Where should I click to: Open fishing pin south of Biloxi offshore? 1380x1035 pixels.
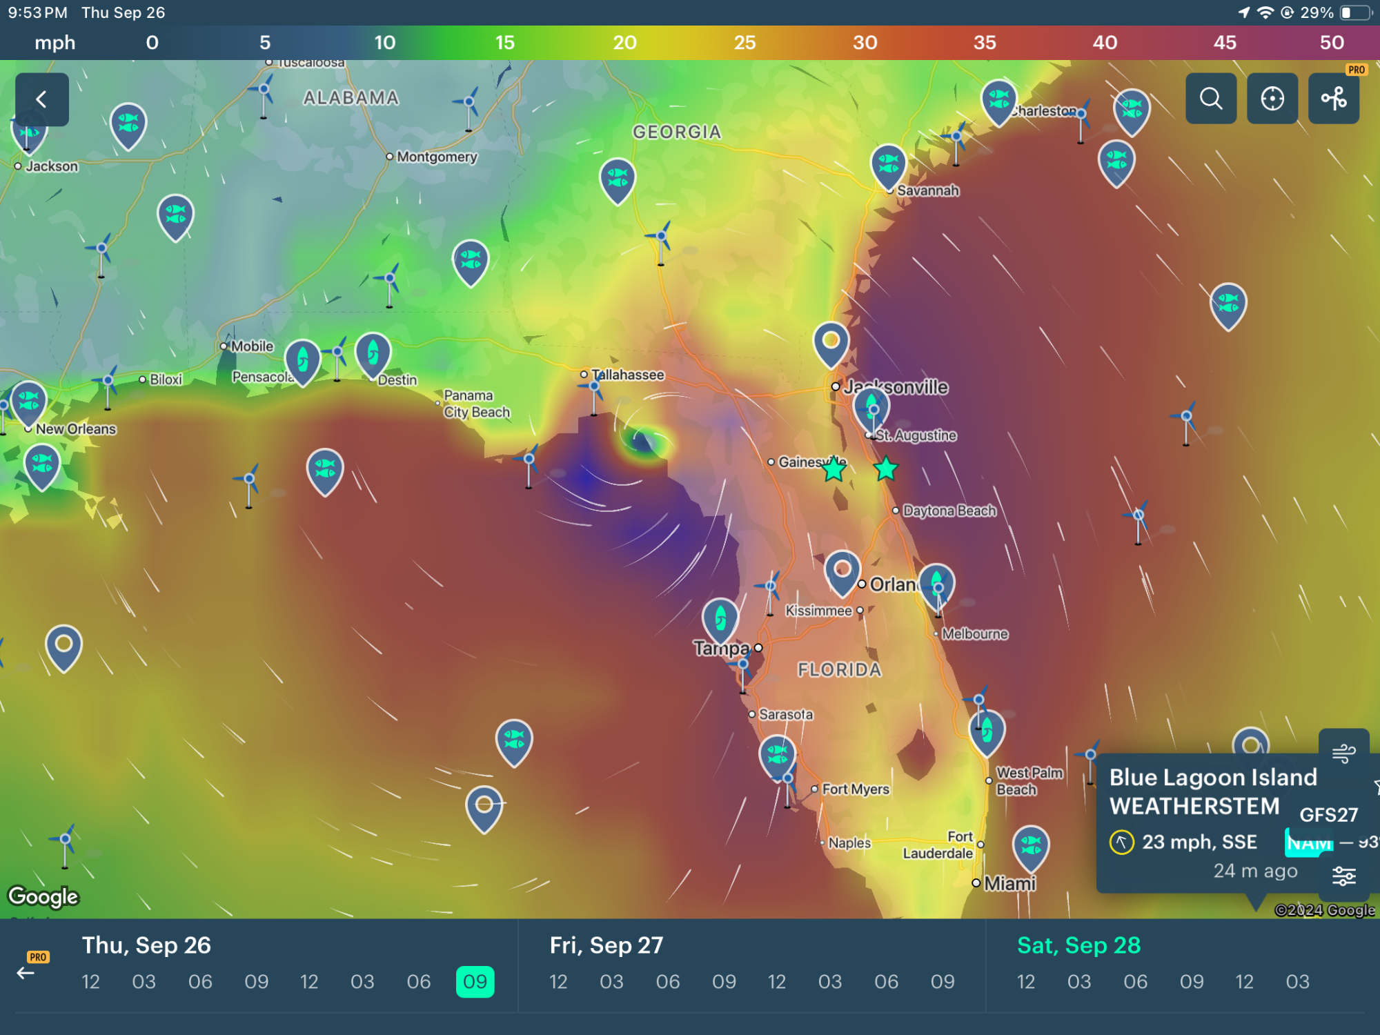click(325, 471)
